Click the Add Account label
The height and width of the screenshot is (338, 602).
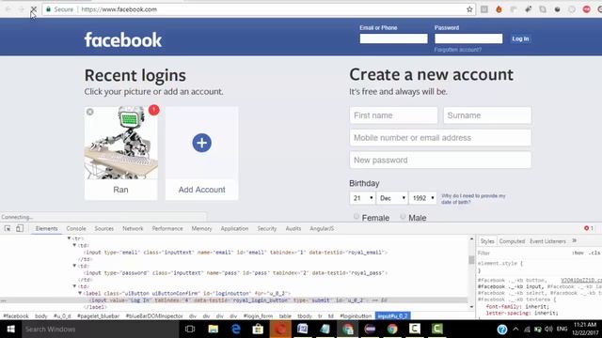[x=201, y=190]
